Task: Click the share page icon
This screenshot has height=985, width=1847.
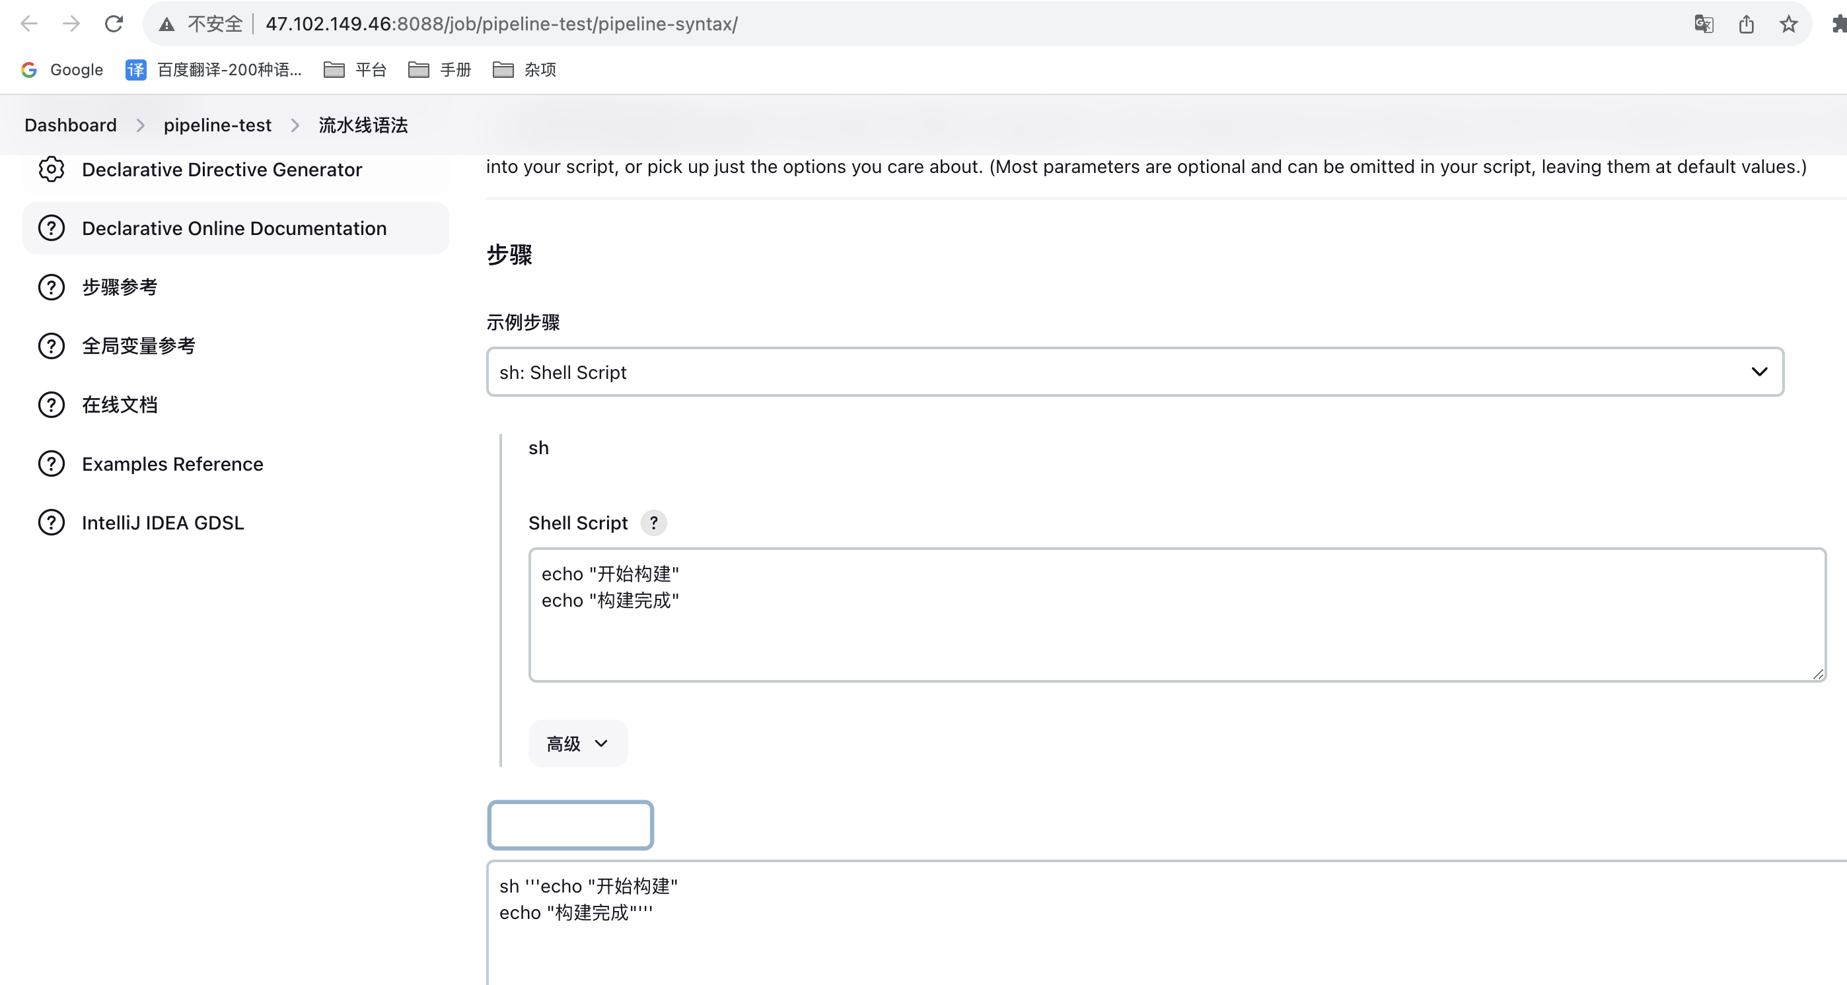Action: [x=1746, y=24]
